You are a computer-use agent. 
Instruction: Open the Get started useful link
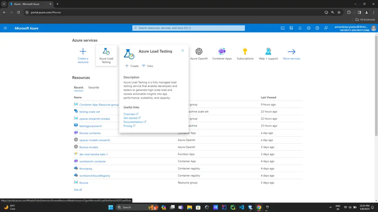(x=132, y=118)
